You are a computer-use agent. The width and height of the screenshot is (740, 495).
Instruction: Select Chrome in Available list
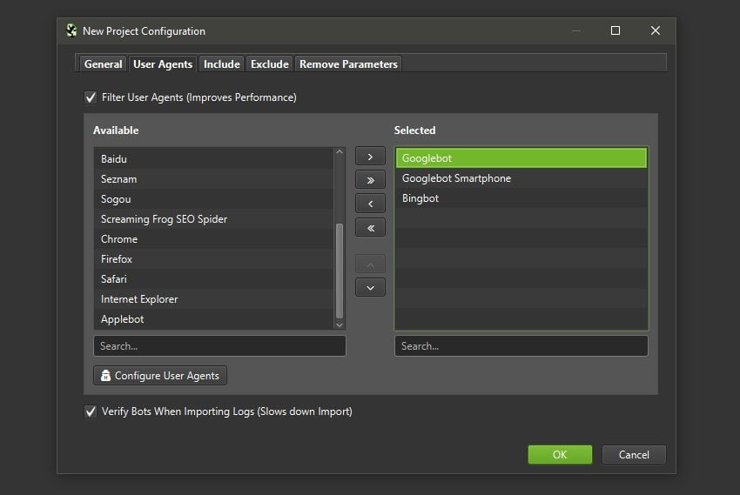click(214, 239)
